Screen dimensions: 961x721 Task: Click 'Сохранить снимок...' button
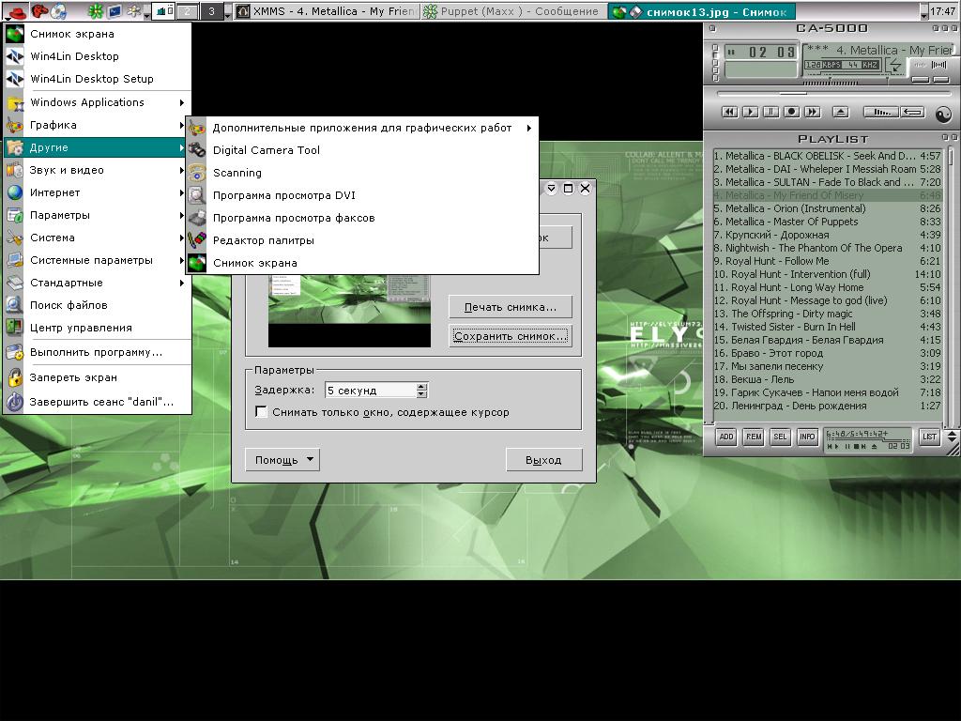click(x=510, y=336)
